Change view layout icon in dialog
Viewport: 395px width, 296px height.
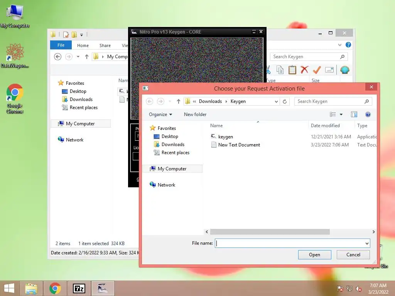point(333,114)
